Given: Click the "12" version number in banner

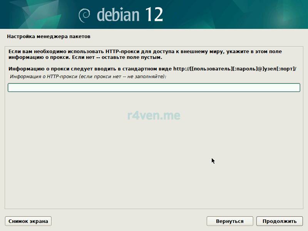Looking at the screenshot, I should [154, 14].
